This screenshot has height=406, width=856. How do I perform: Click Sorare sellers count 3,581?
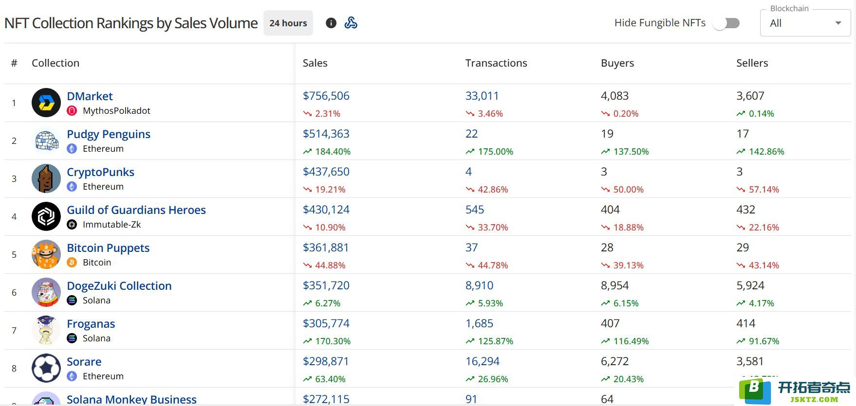point(750,361)
